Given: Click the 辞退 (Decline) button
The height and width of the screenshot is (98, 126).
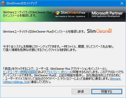Looking at the screenshot, I should pos(81,91).
